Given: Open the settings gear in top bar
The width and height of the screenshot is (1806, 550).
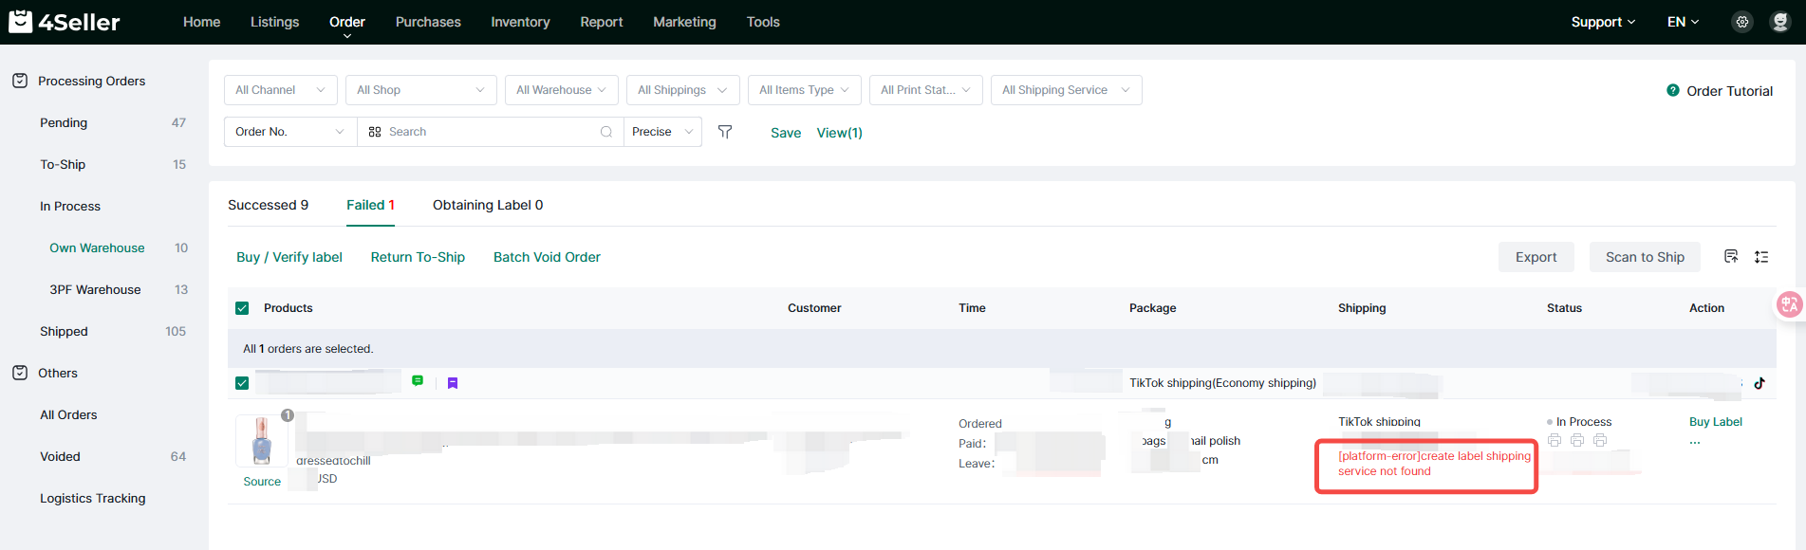Looking at the screenshot, I should 1742,22.
